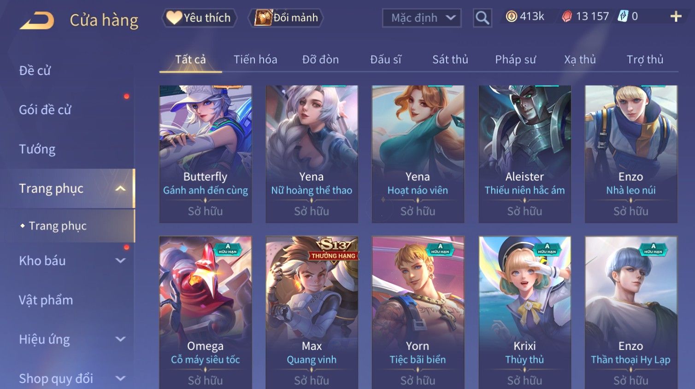The height and width of the screenshot is (389, 695).
Task: Select Butterfly Gánh anh đến cùng skin card
Action: click(x=206, y=154)
